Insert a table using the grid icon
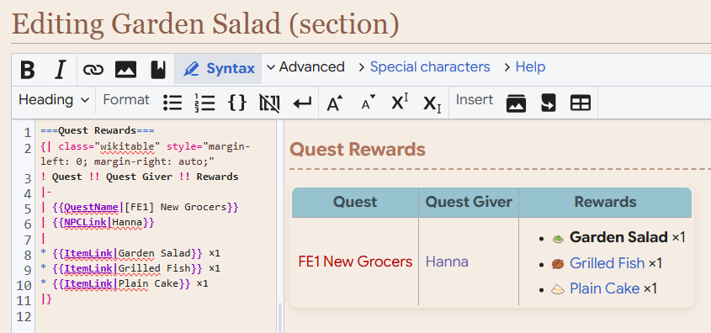 pos(581,103)
